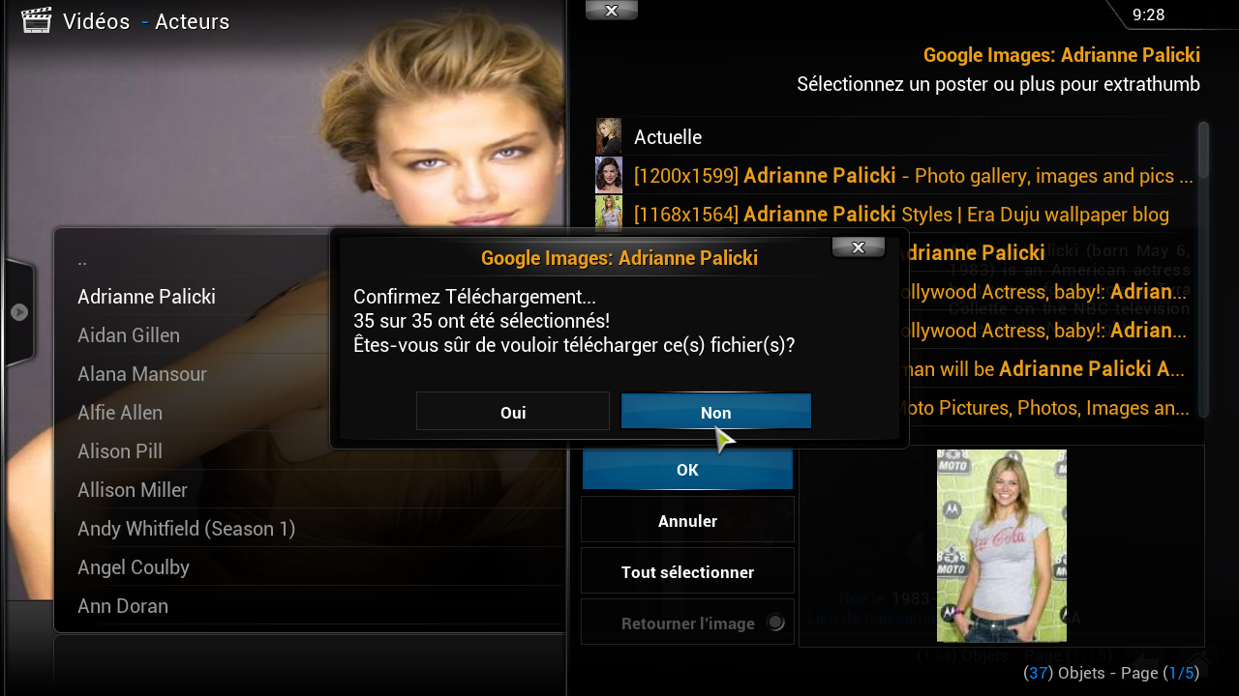The width and height of the screenshot is (1239, 696).
Task: Decline download with Non
Action: coord(715,412)
